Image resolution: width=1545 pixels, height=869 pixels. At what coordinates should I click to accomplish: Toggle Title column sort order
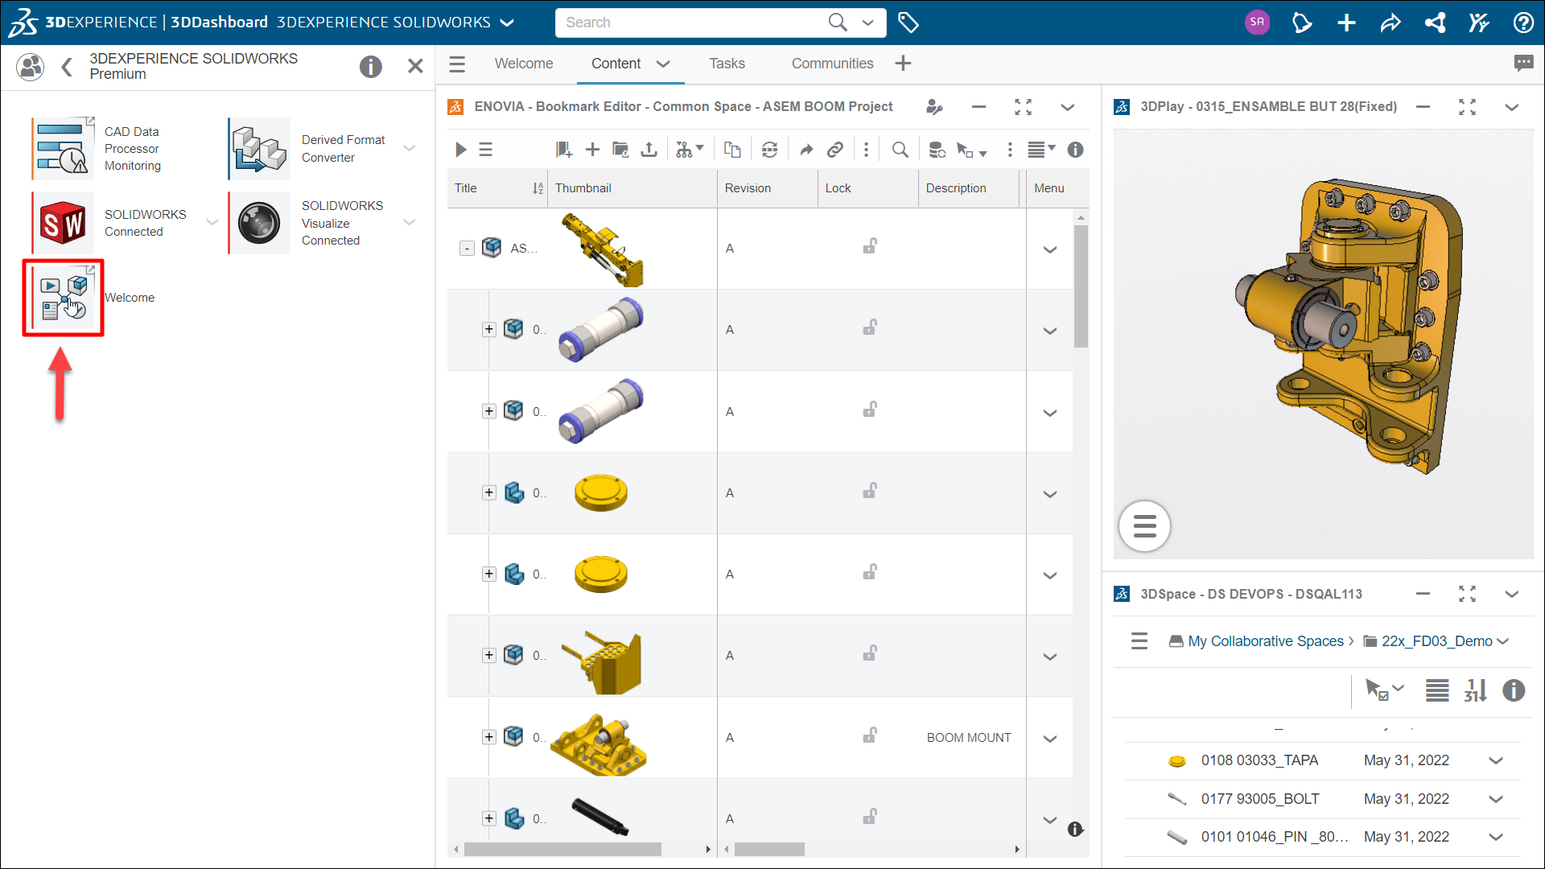(x=538, y=188)
